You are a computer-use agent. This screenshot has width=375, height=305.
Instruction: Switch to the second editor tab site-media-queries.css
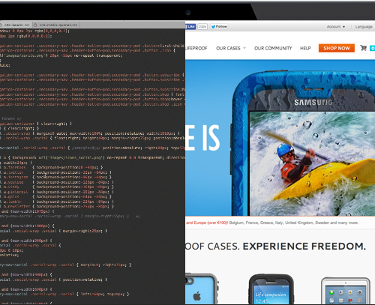point(56,25)
